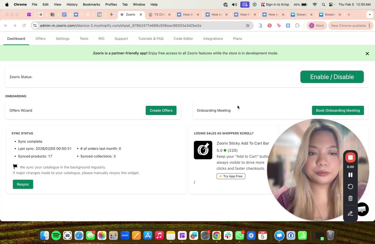This screenshot has height=244, width=375.
Task: View the Plans tab
Action: [x=237, y=39]
